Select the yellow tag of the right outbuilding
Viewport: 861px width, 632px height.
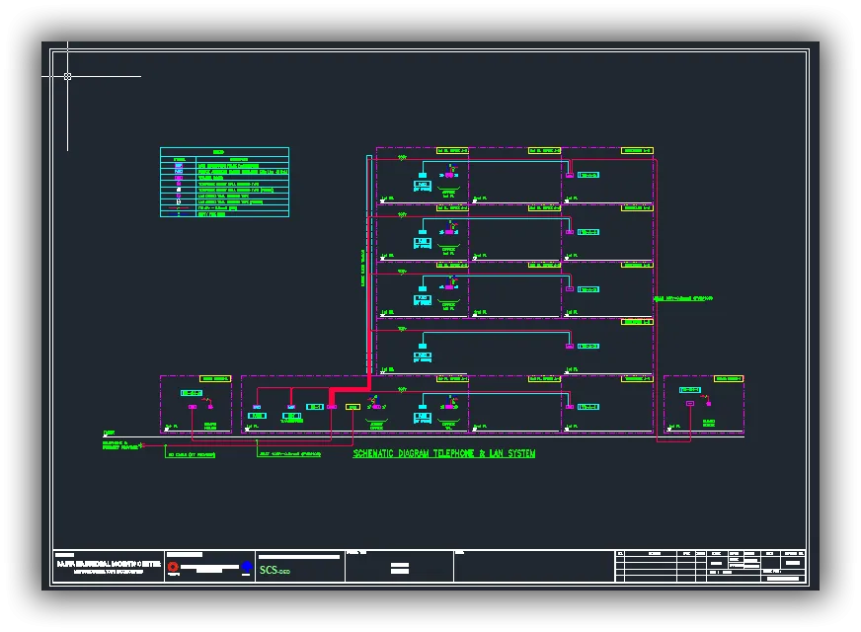728,379
